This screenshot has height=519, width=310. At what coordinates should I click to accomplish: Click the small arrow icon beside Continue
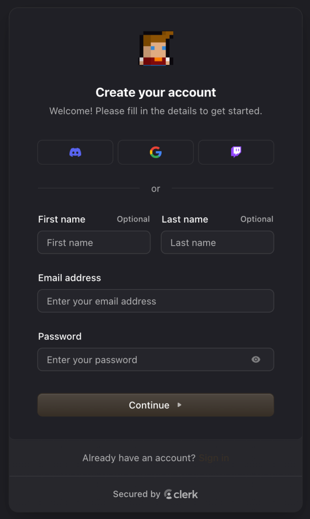point(179,405)
